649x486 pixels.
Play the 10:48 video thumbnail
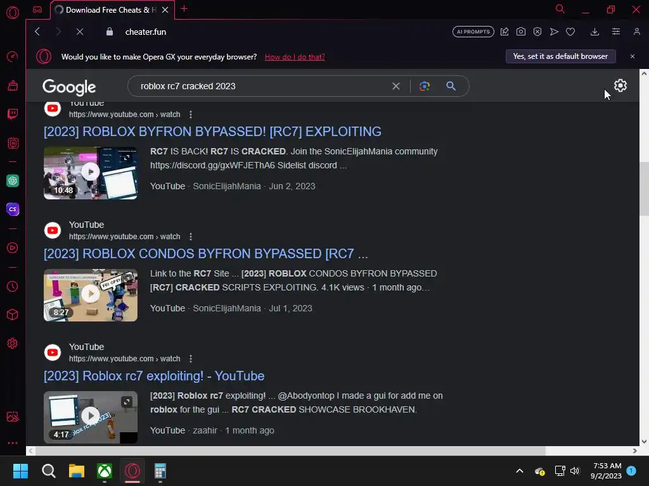(90, 173)
